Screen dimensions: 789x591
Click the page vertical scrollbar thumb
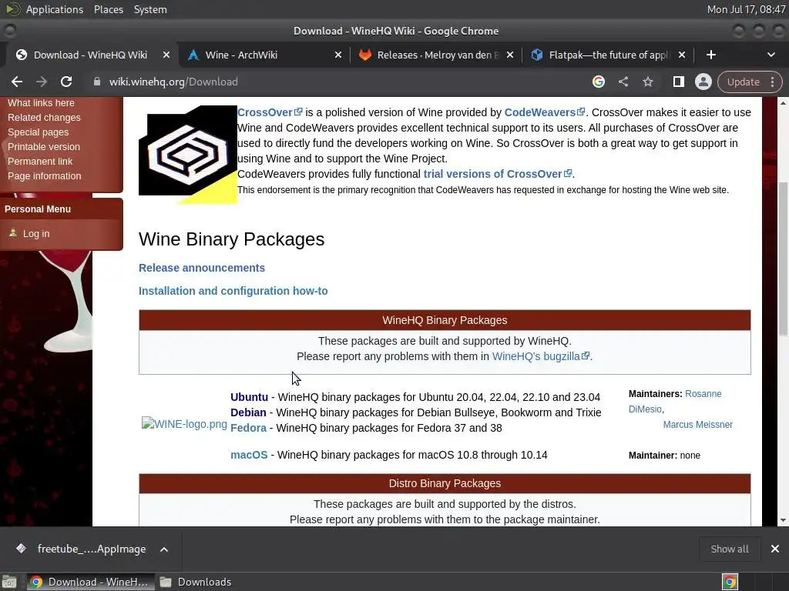coord(783,259)
